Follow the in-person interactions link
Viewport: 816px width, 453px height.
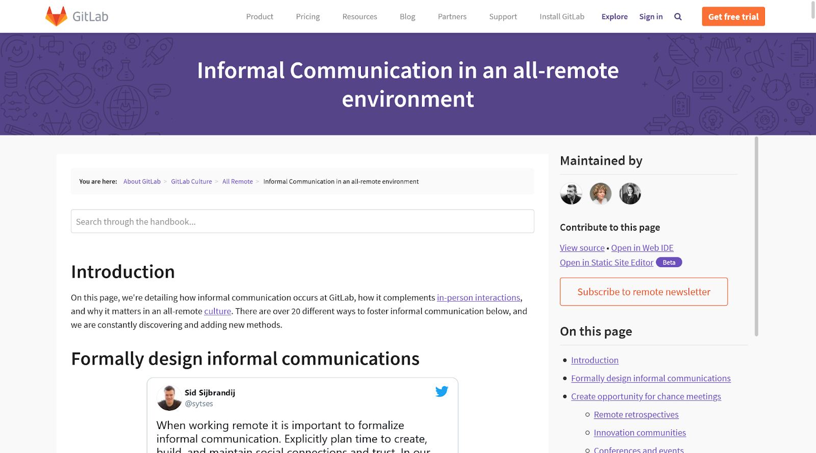478,298
